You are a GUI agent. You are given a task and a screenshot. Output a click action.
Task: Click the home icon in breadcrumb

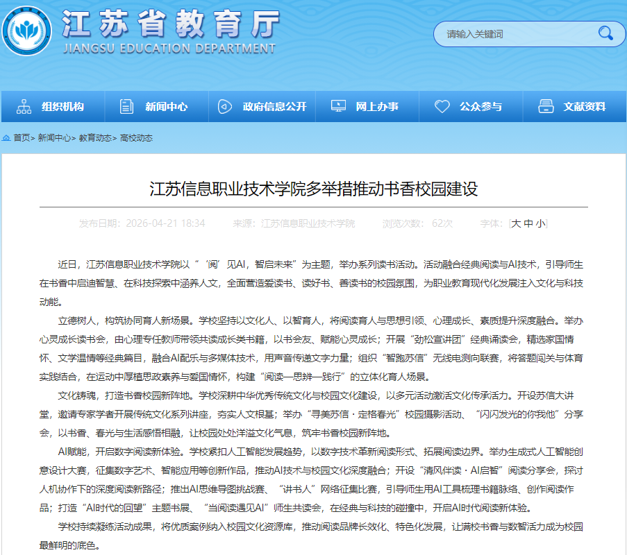click(6, 138)
